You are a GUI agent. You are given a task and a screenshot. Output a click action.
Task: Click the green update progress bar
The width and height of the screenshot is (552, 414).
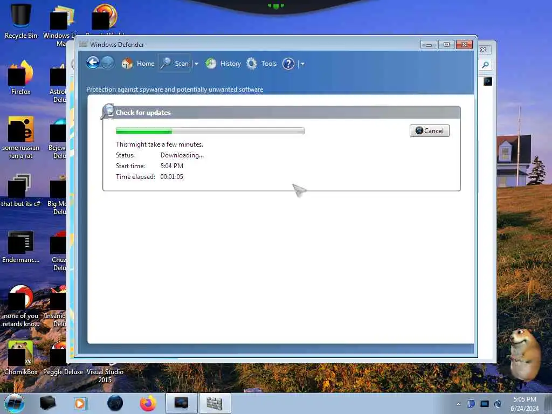point(210,131)
